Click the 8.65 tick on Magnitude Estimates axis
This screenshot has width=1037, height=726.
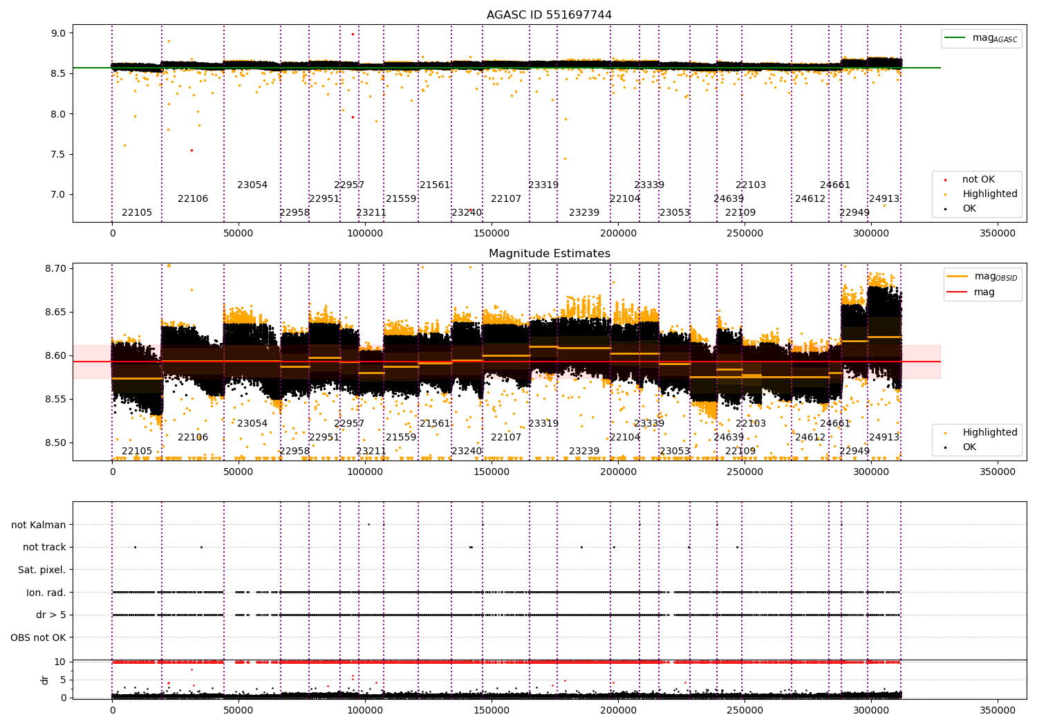pos(55,313)
